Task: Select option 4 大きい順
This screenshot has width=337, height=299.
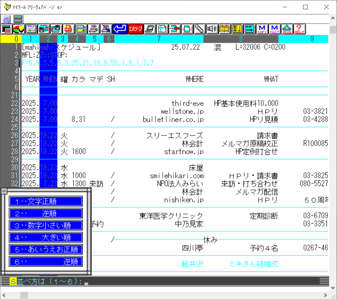Action: point(45,237)
